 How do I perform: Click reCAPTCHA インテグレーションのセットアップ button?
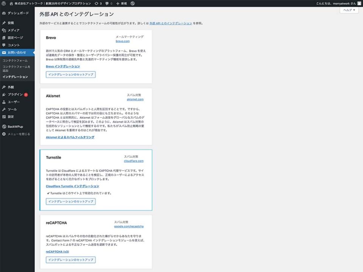(x=71, y=260)
